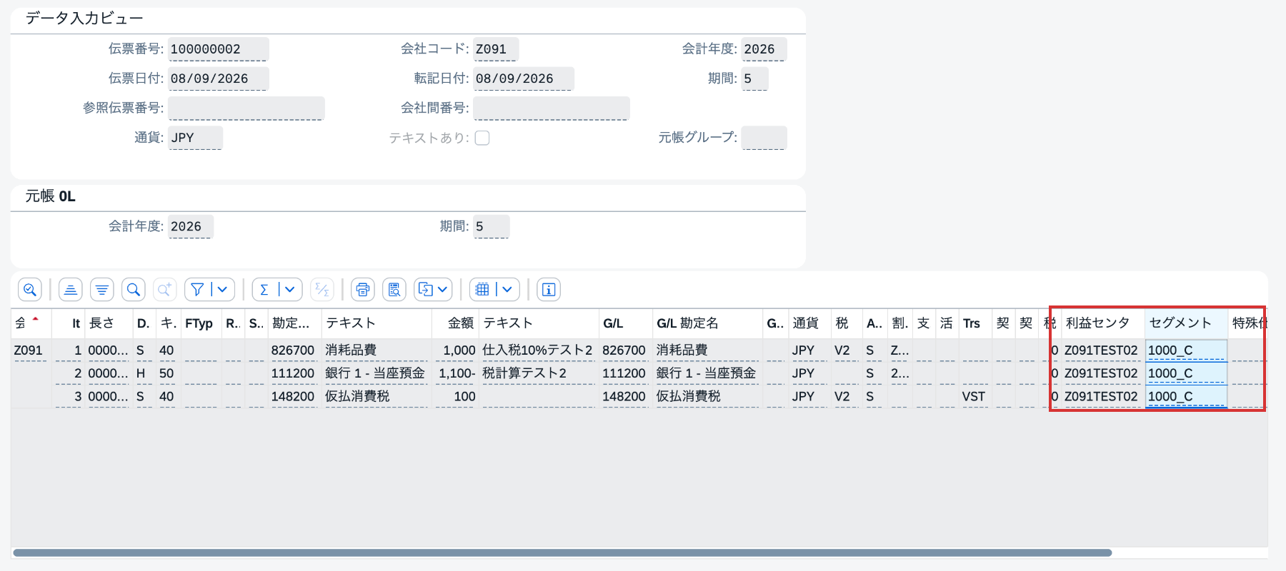Screen dimensions: 1286x571
Task: Click the Find Next icon
Action: pos(165,289)
